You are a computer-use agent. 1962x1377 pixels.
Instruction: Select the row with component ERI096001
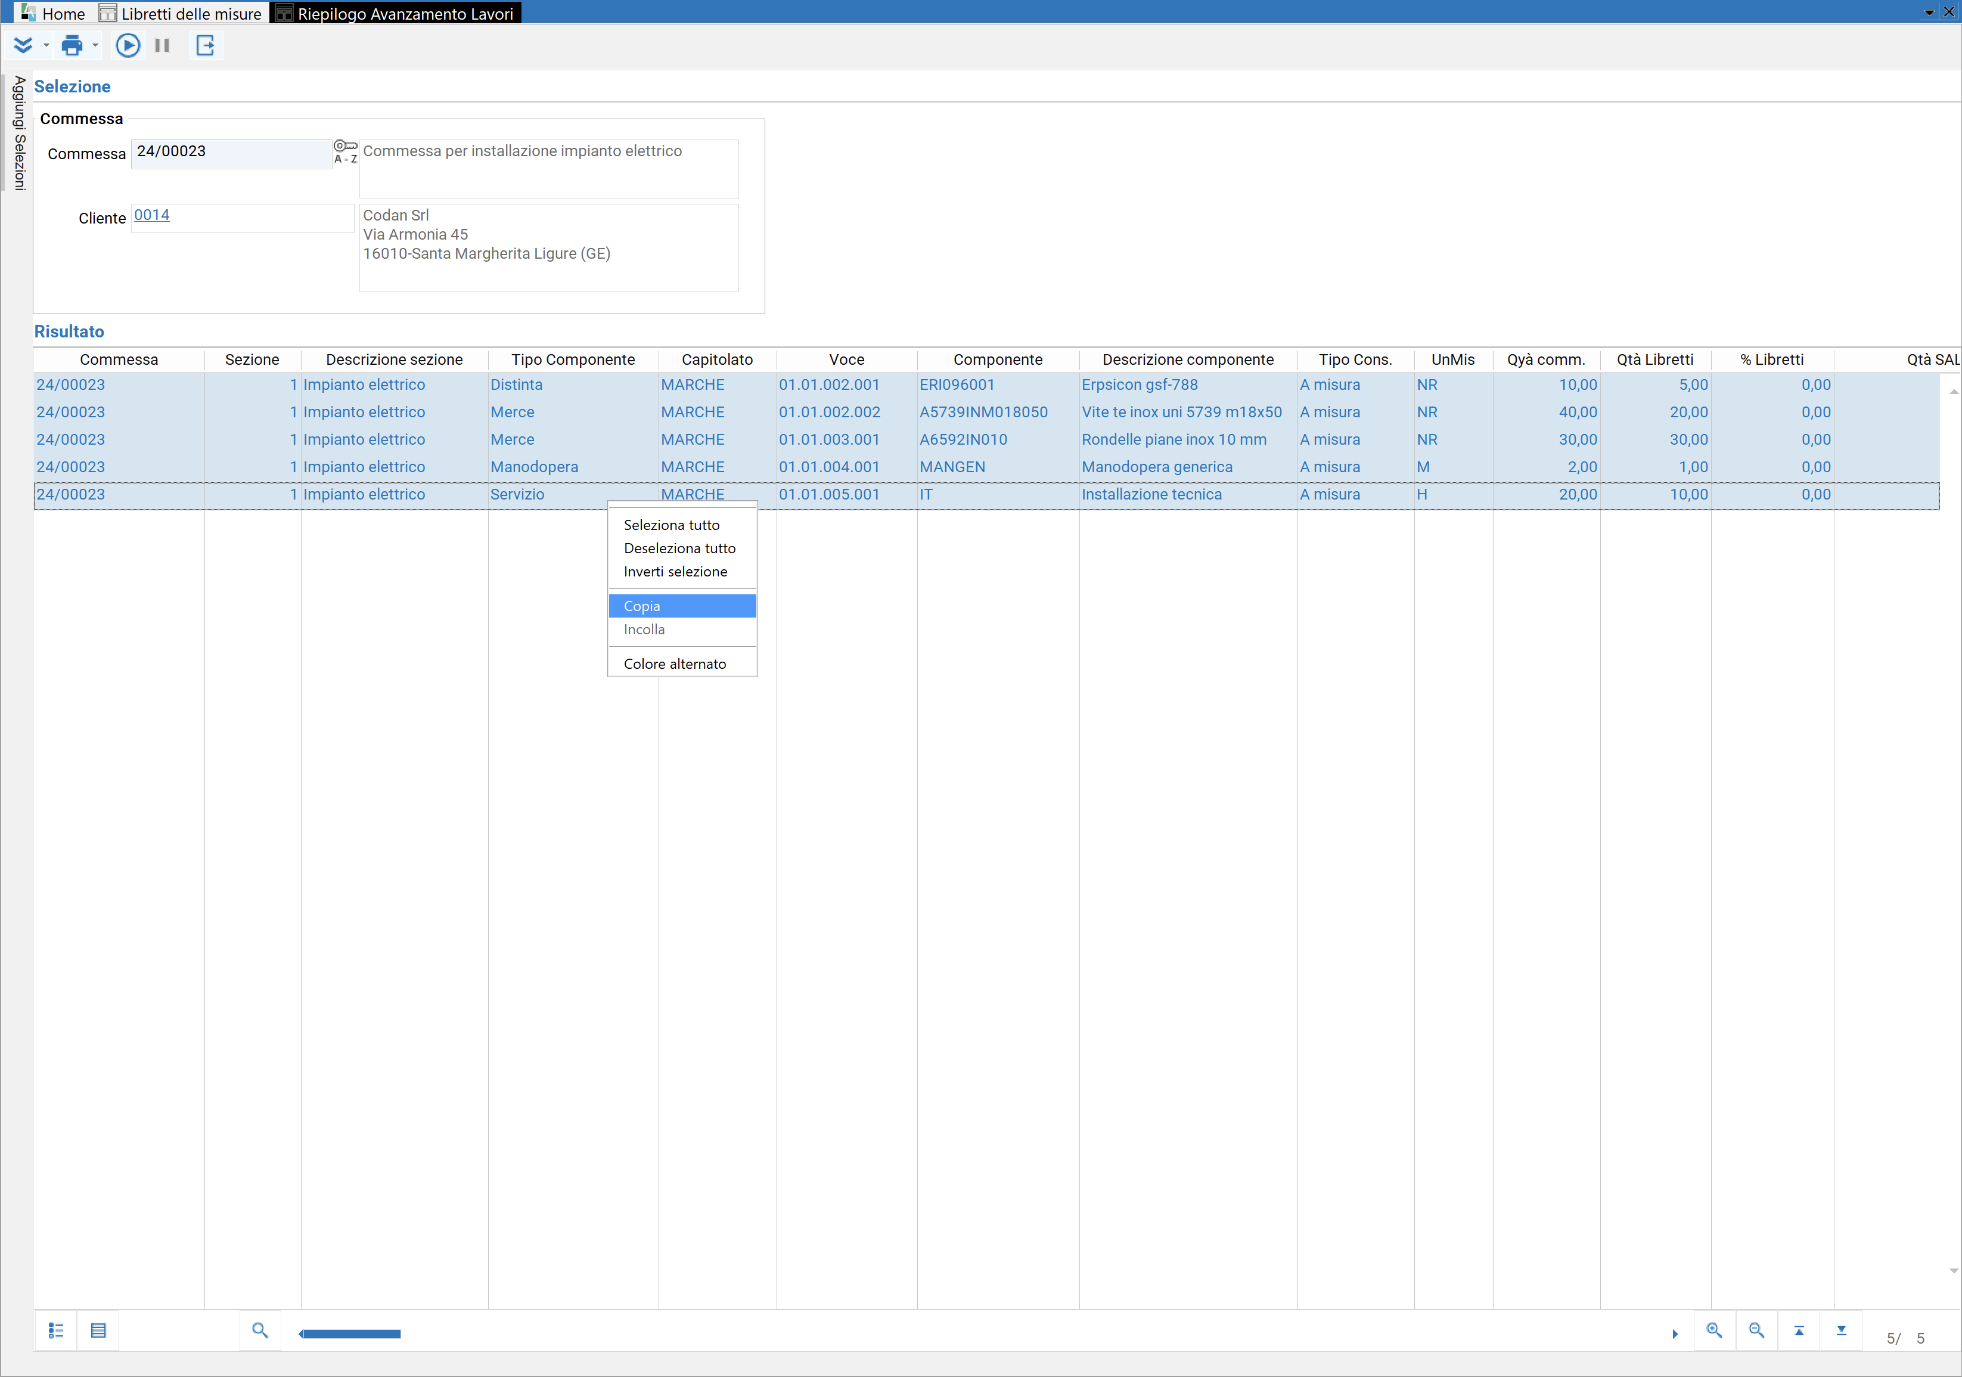[x=986, y=384]
